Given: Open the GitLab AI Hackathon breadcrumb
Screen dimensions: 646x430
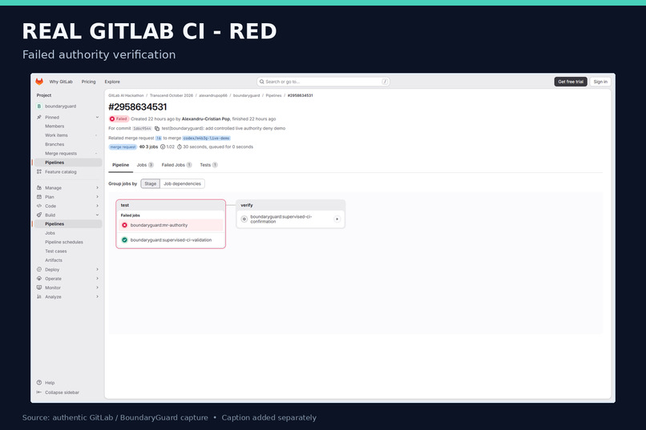Looking at the screenshot, I should click(x=126, y=95).
